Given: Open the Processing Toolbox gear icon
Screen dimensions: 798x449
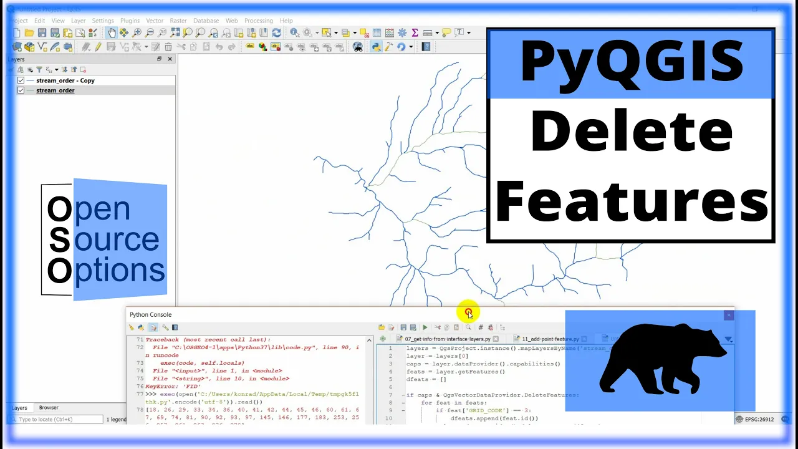Looking at the screenshot, I should (402, 32).
